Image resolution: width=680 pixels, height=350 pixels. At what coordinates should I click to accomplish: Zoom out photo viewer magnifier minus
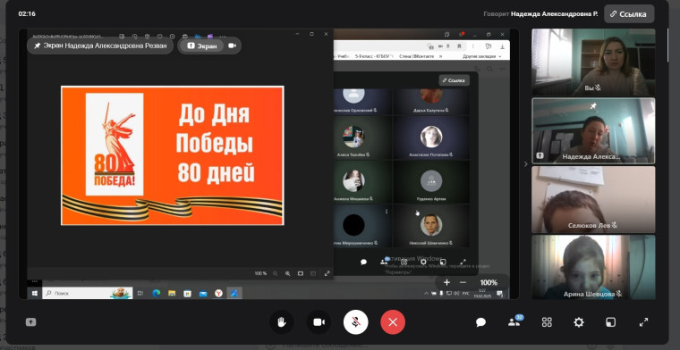point(275,273)
